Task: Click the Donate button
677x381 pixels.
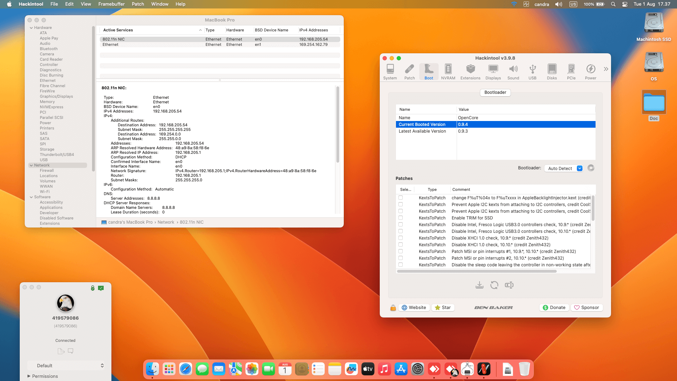Action: pyautogui.click(x=554, y=307)
